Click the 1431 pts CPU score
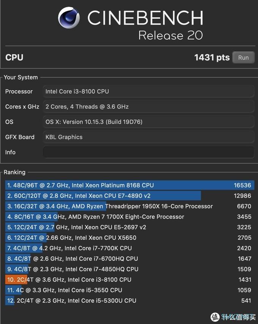The image size is (258, 324). (212, 57)
